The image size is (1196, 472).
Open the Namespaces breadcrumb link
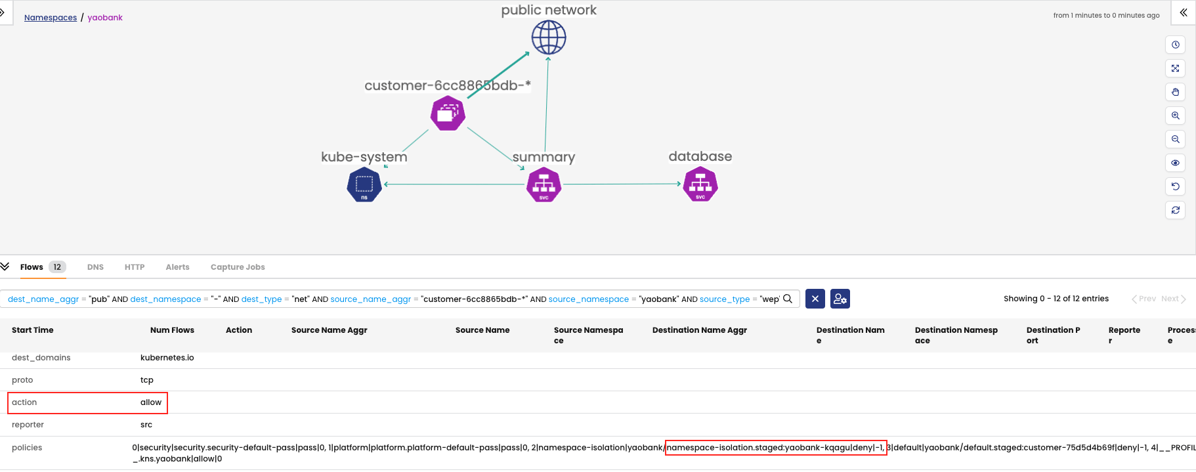[x=51, y=18]
